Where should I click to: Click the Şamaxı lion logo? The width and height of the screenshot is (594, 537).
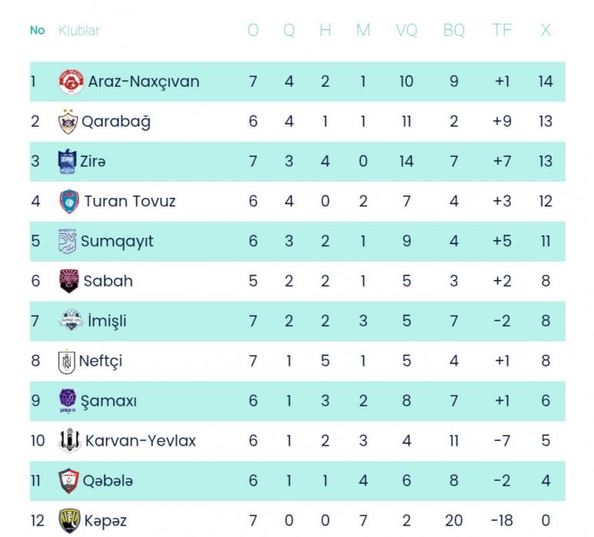click(68, 400)
